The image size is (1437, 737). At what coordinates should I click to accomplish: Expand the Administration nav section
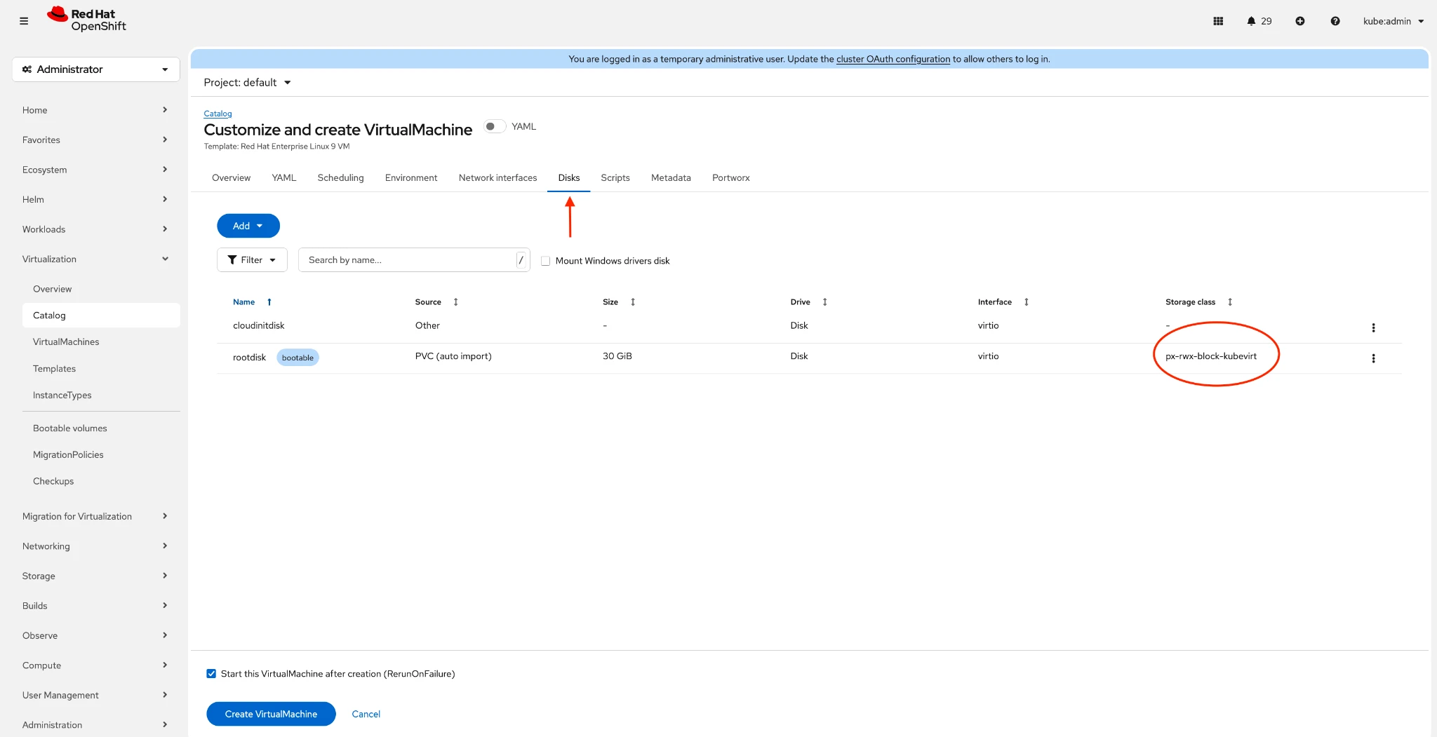tap(95, 725)
